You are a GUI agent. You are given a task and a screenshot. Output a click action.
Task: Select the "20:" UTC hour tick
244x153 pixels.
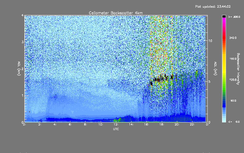pyautogui.click(x=177, y=125)
